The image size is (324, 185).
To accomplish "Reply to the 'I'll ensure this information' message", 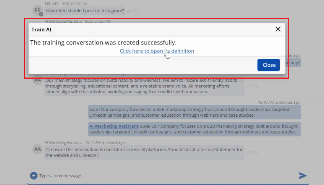I will [x=255, y=152].
